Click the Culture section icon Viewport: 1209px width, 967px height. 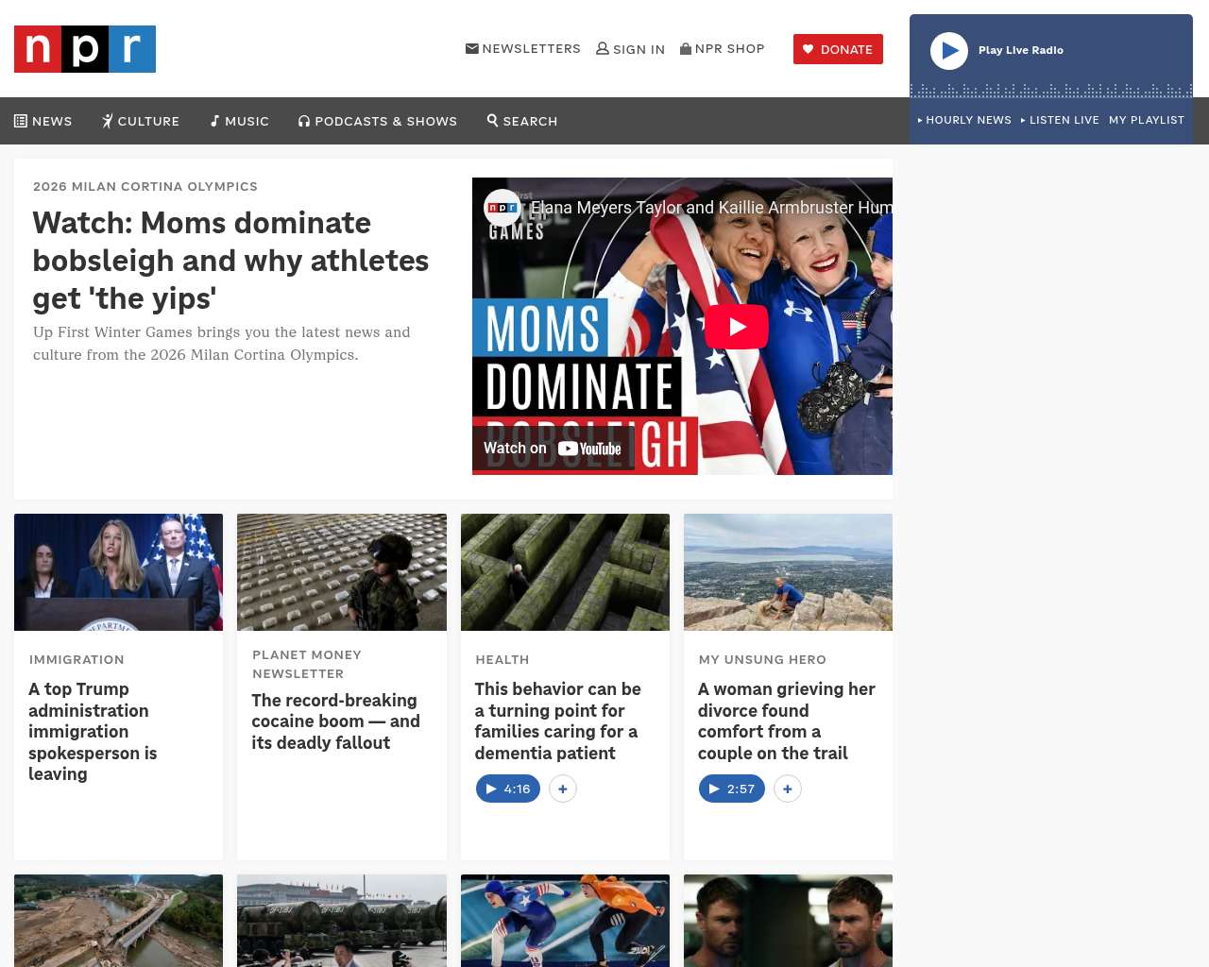coord(108,121)
